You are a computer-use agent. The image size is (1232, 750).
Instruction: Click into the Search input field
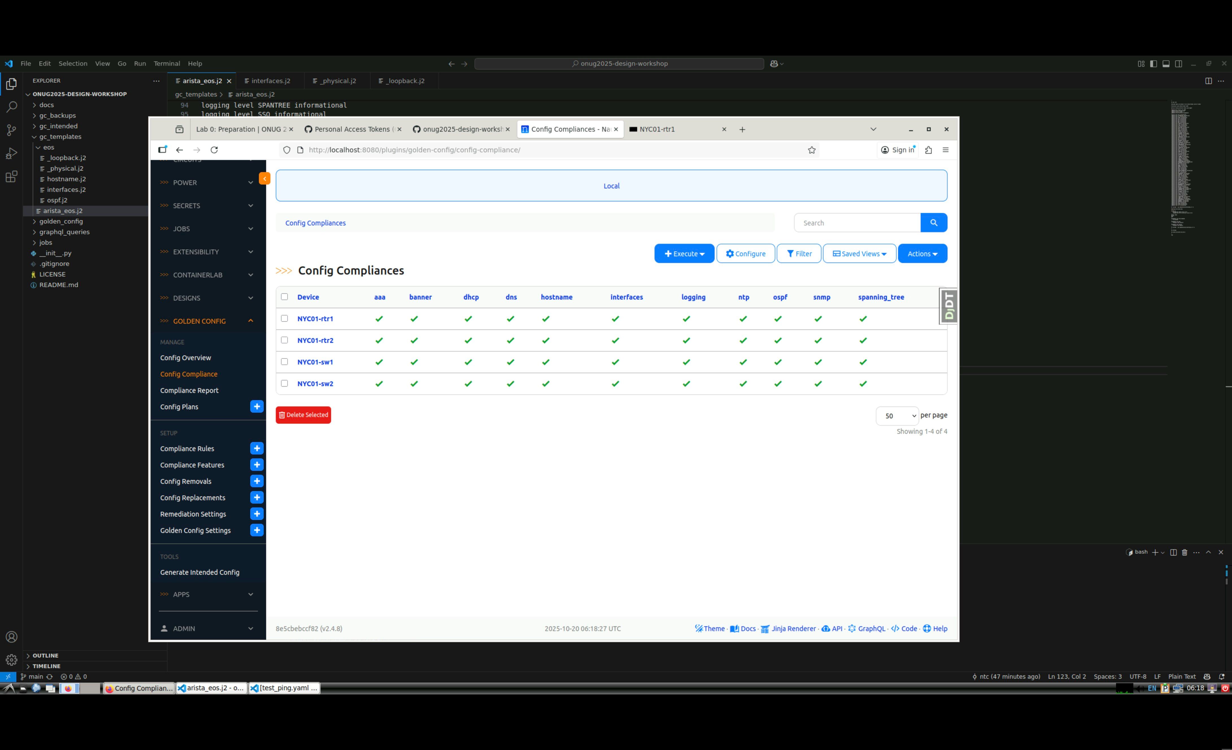pyautogui.click(x=857, y=223)
